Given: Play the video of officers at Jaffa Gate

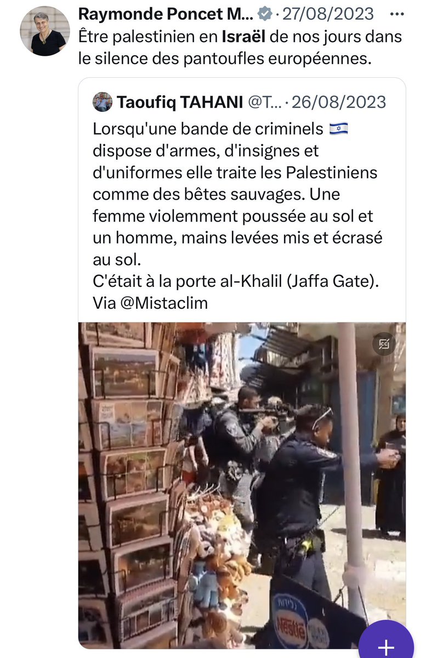Looking at the screenshot, I should [x=242, y=485].
